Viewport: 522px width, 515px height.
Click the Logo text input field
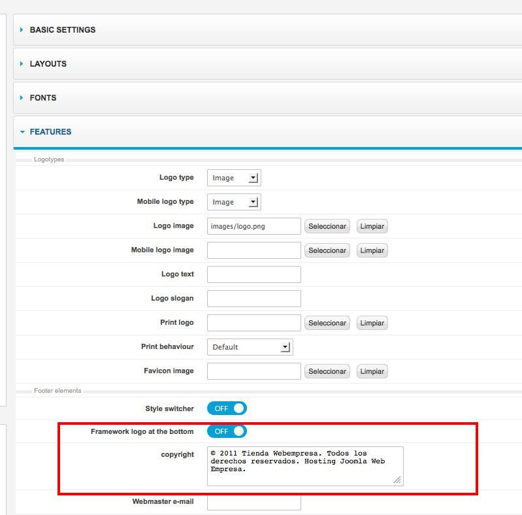254,274
